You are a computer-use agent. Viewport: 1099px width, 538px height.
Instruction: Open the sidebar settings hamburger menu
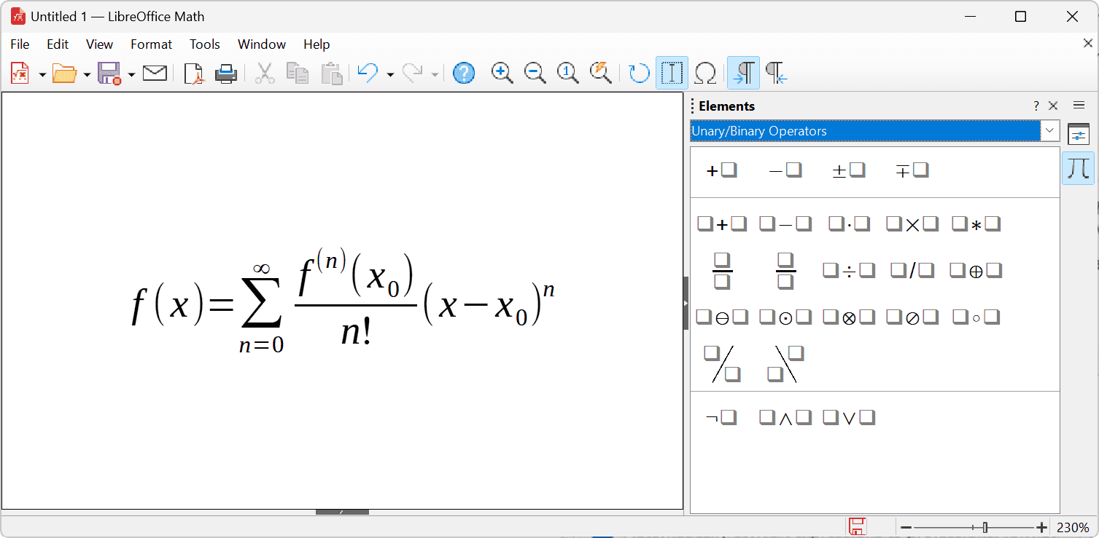pyautogui.click(x=1079, y=106)
